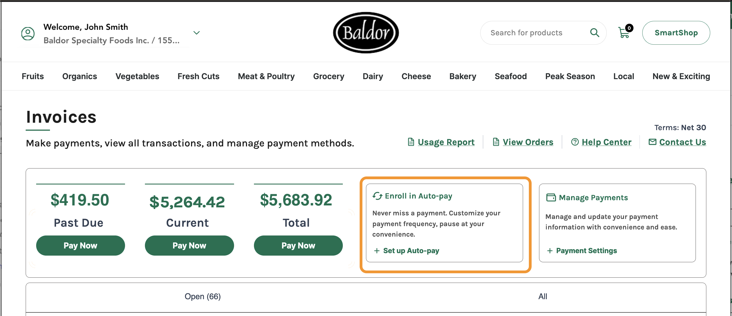Open the Dairy category menu
This screenshot has height=316, width=732.
pyautogui.click(x=373, y=76)
